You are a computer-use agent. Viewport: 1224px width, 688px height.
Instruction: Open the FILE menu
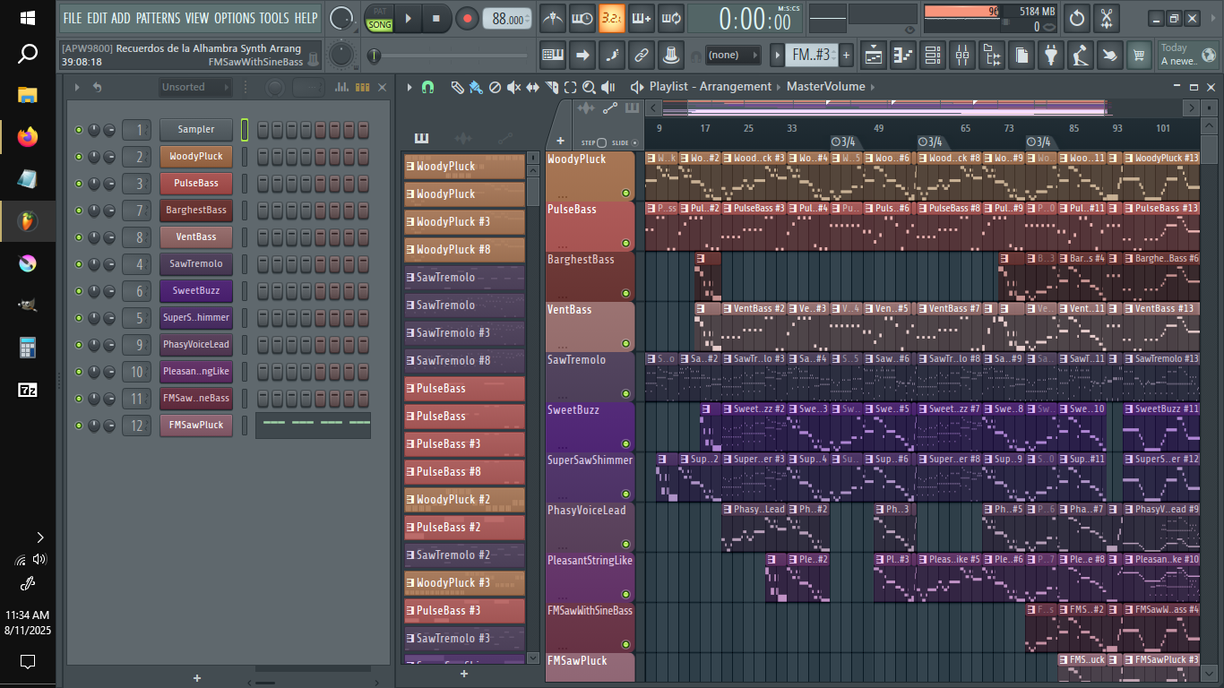(73, 18)
